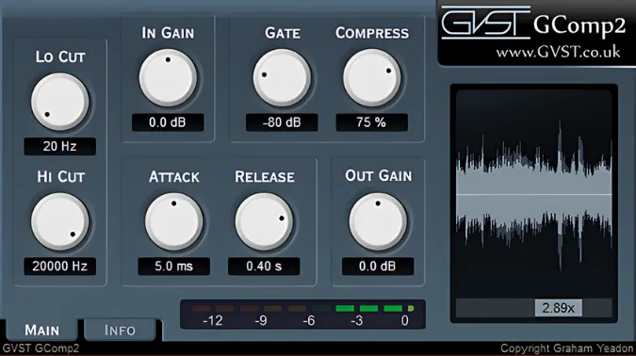Click the -9 meter scale label
This screenshot has width=636, height=356.
[x=261, y=321]
